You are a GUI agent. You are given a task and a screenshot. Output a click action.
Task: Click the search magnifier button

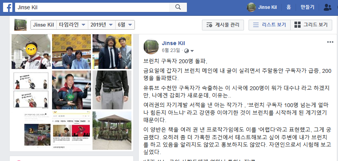178,7
